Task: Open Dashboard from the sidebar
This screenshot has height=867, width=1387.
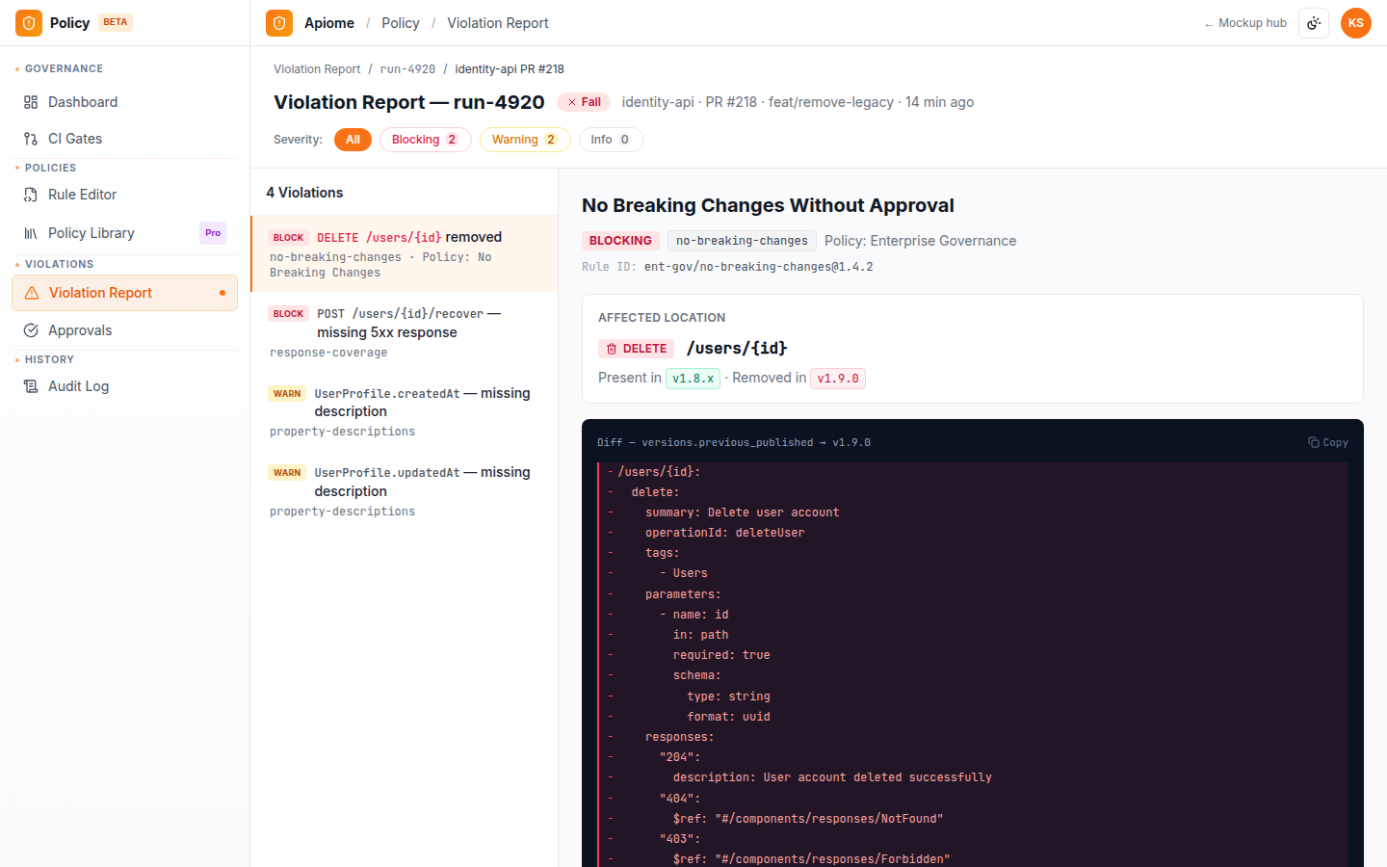Action: pyautogui.click(x=125, y=102)
